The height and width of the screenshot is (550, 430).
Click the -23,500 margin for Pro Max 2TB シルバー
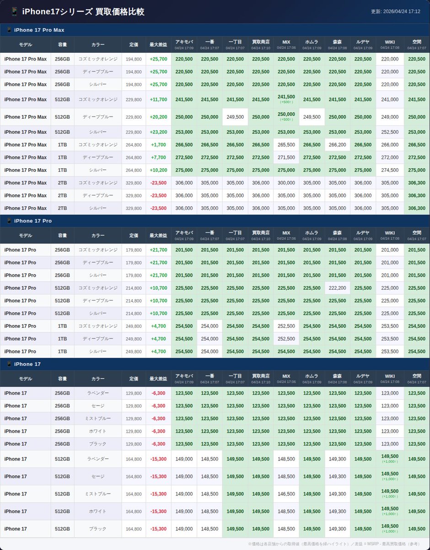coord(158,208)
